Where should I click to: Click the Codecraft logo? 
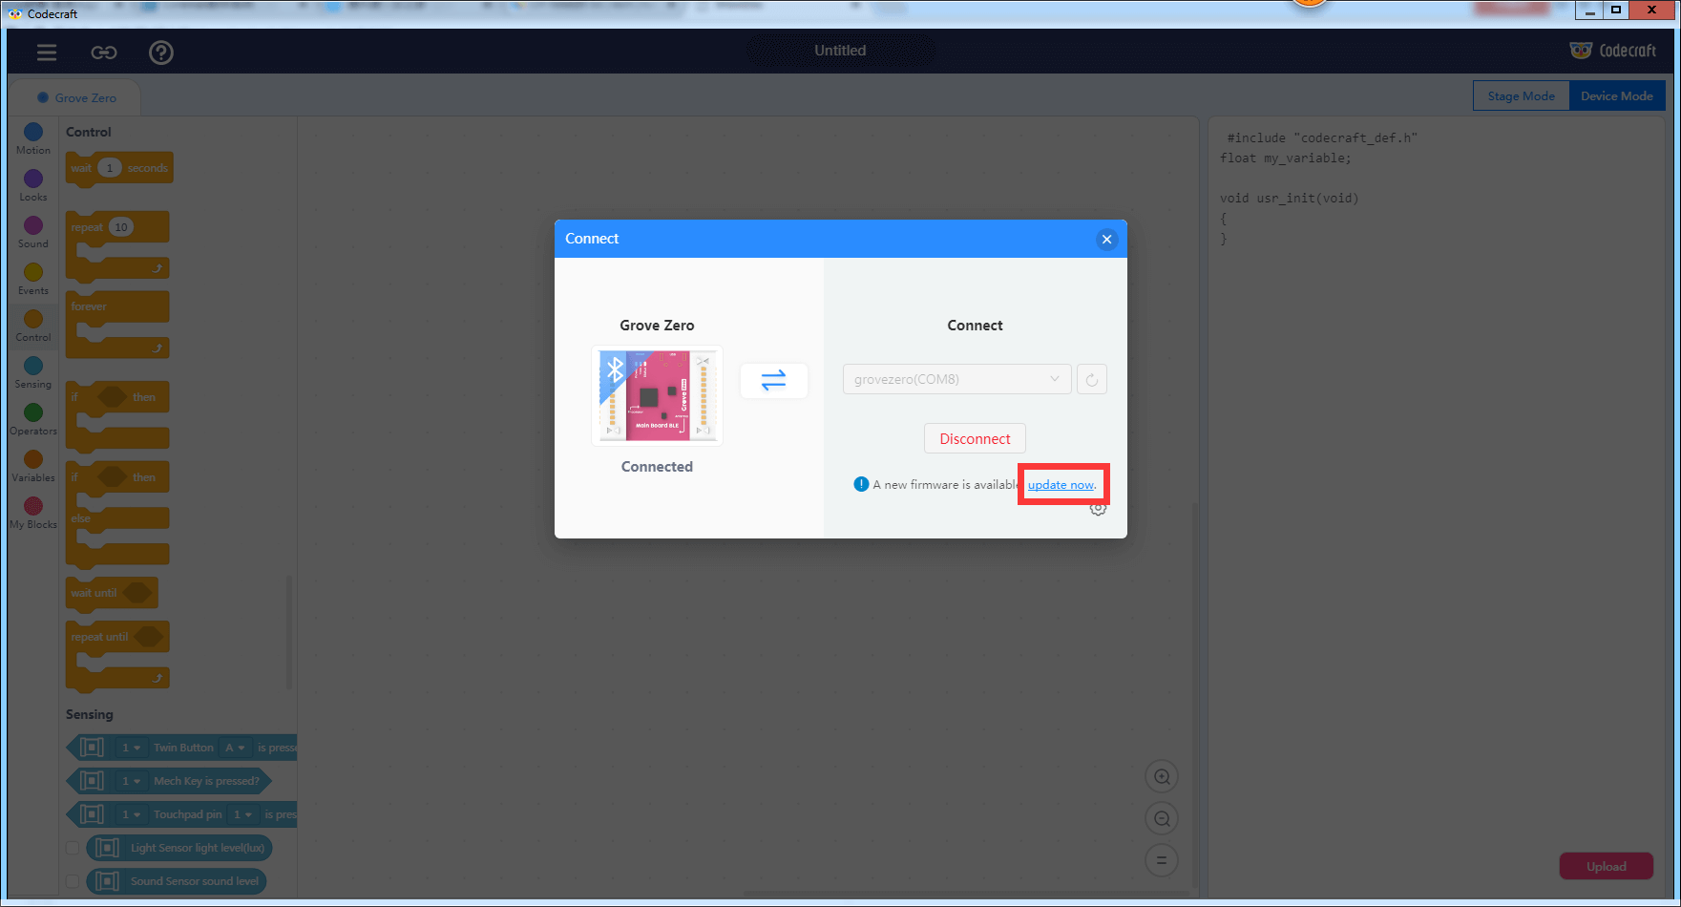1613,51
